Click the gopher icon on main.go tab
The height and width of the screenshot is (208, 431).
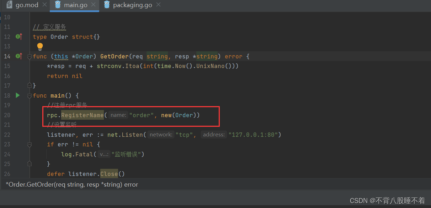click(x=58, y=5)
